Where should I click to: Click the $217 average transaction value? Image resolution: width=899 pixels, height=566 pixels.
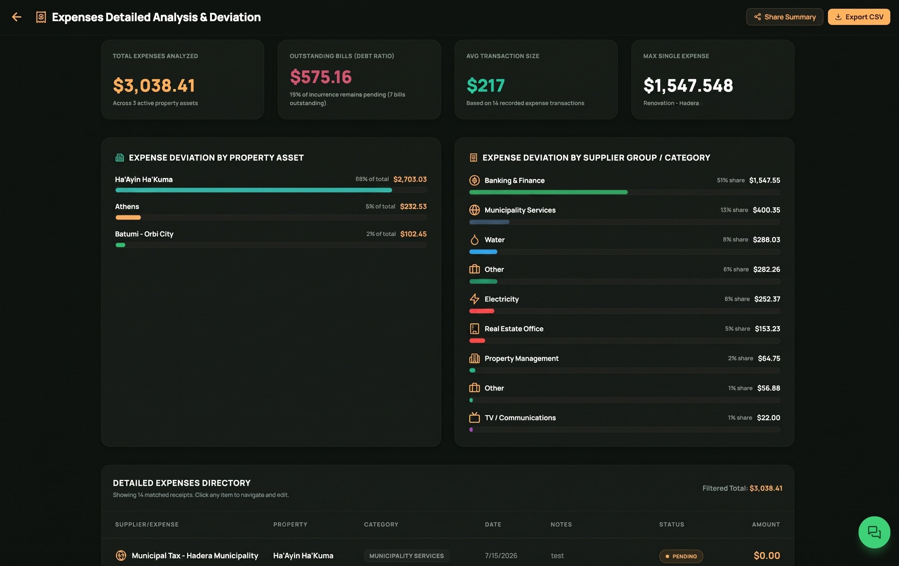click(485, 86)
